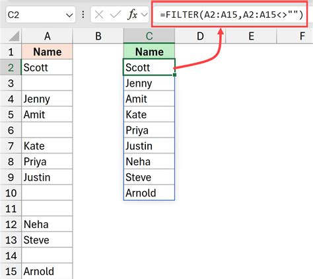Select row 14 header
This screenshot has width=313, height=279.
pyautogui.click(x=11, y=256)
